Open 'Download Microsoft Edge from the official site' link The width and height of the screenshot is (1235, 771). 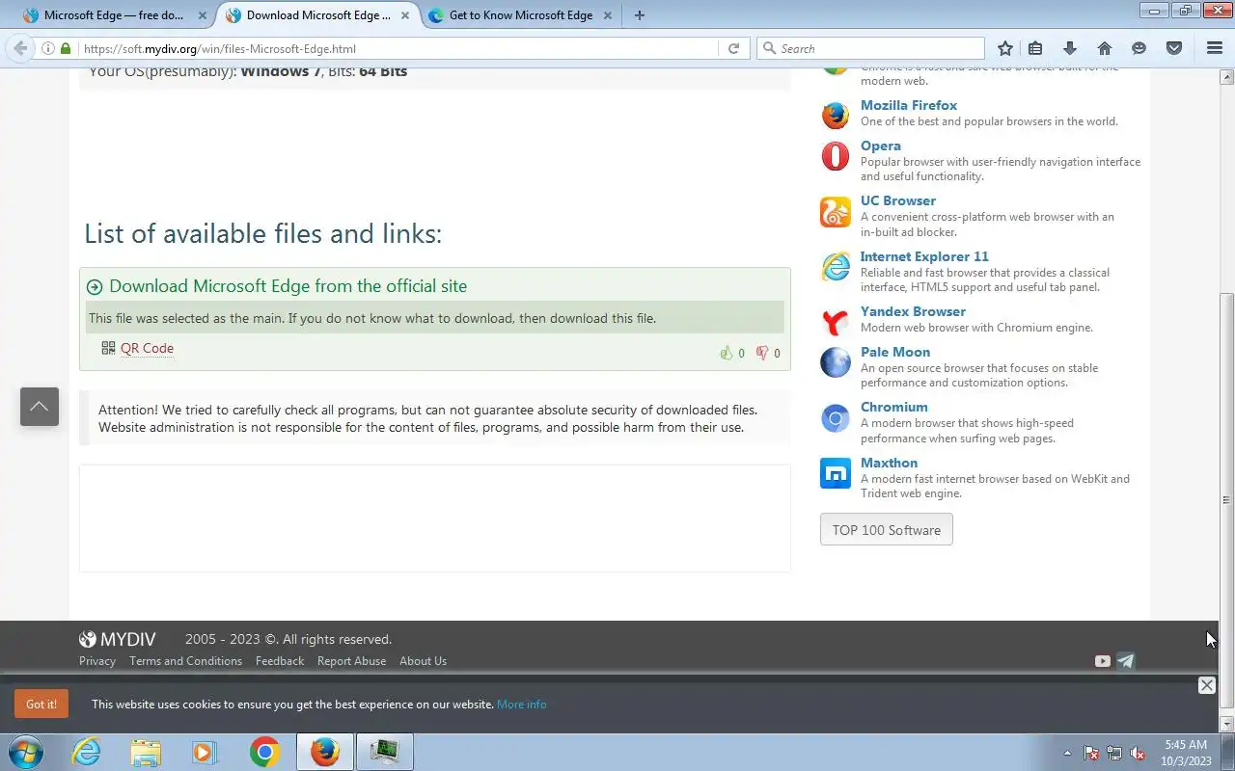288,286
